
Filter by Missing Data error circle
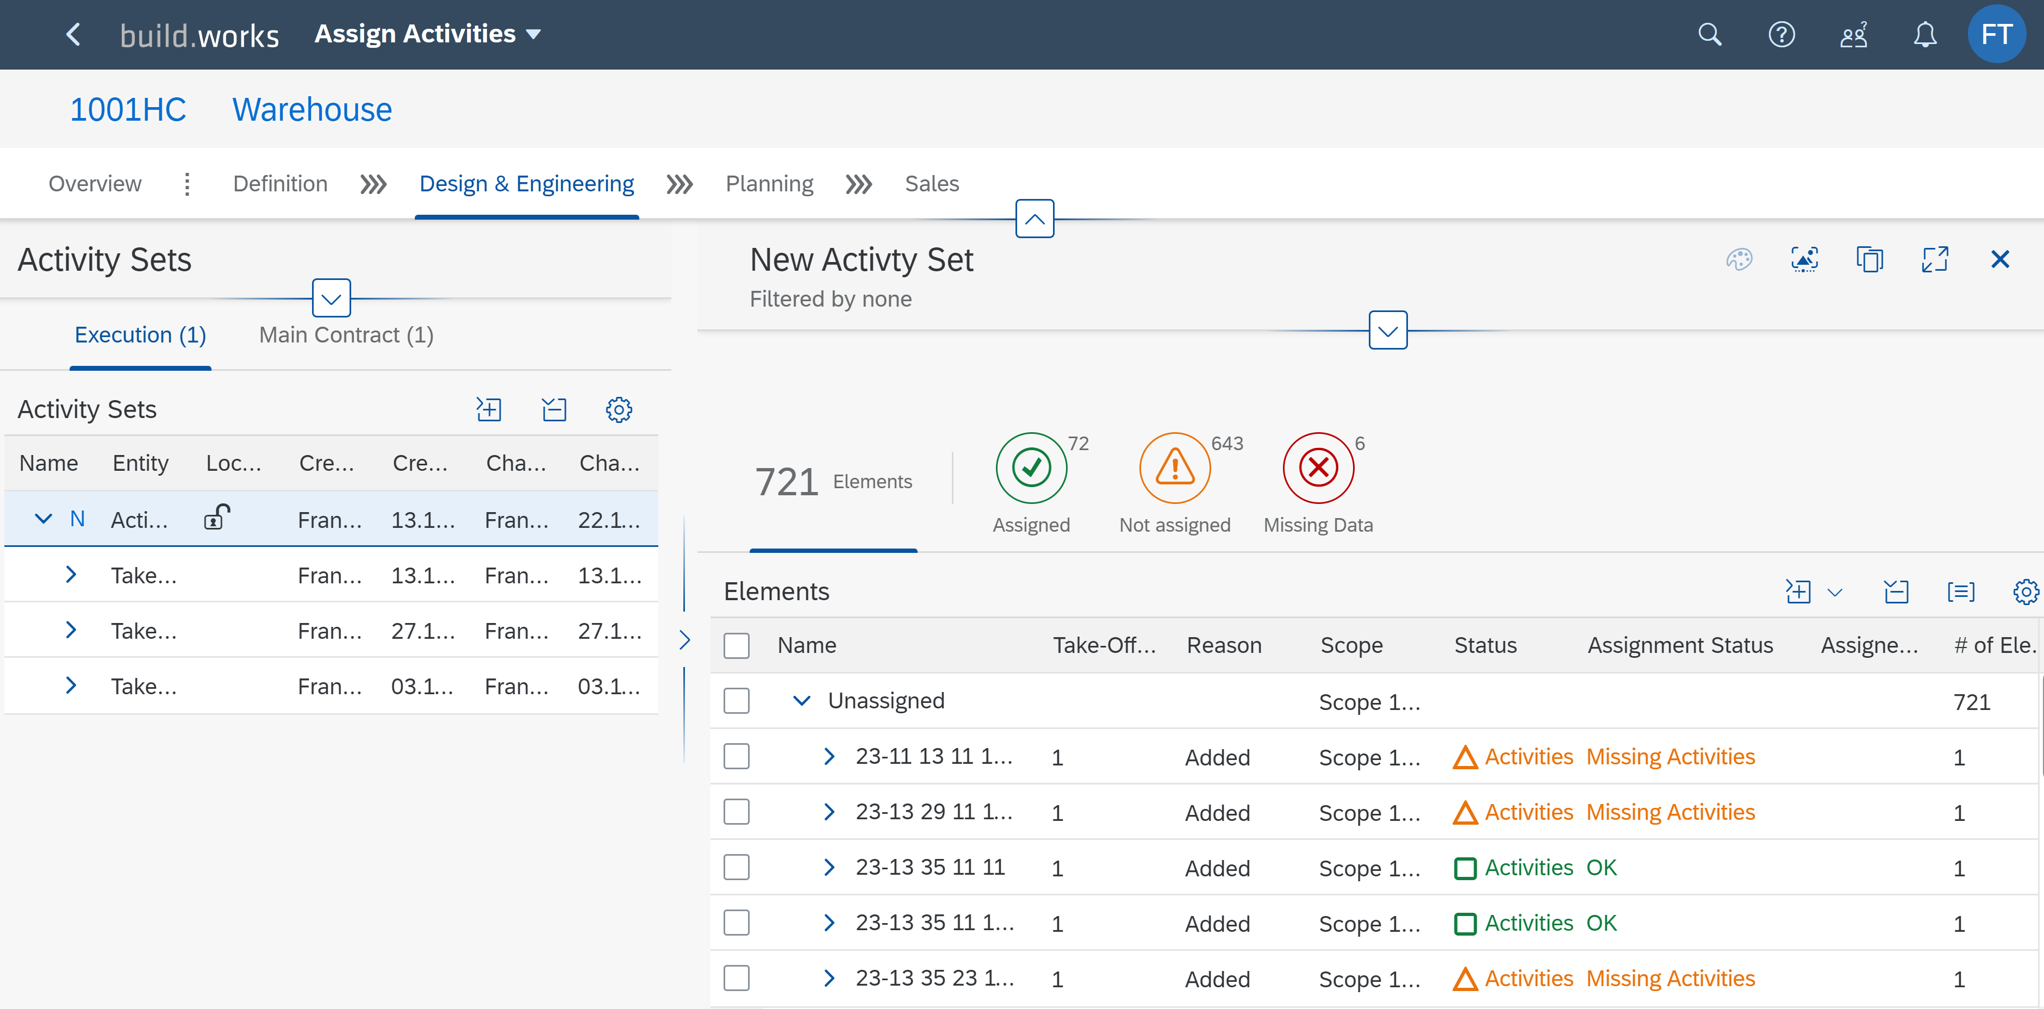click(1318, 468)
